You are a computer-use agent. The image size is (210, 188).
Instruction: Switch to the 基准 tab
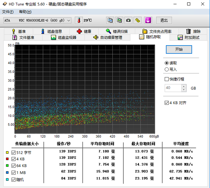[x=19, y=31]
